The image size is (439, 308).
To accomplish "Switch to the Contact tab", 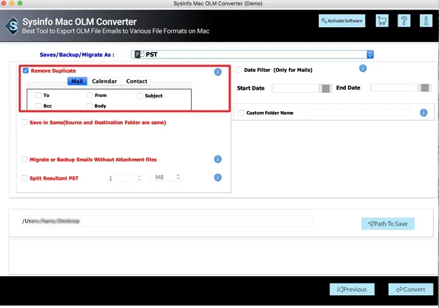I will click(137, 81).
